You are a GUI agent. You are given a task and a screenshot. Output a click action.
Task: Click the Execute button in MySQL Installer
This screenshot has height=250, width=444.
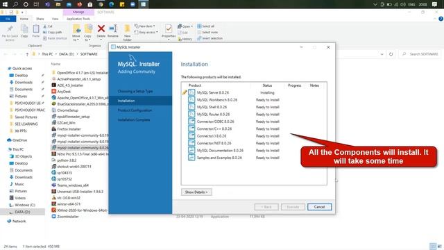pos(293,207)
